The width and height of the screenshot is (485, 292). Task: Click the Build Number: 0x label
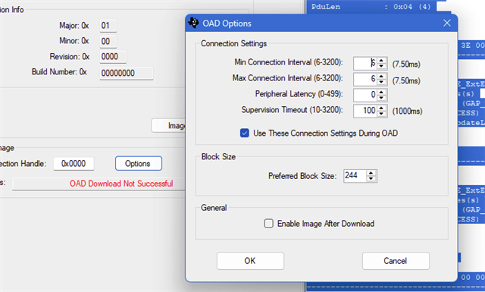59,72
